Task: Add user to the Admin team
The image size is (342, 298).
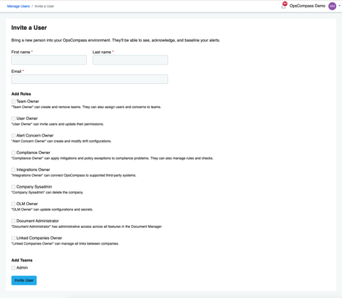Action: 13,268
